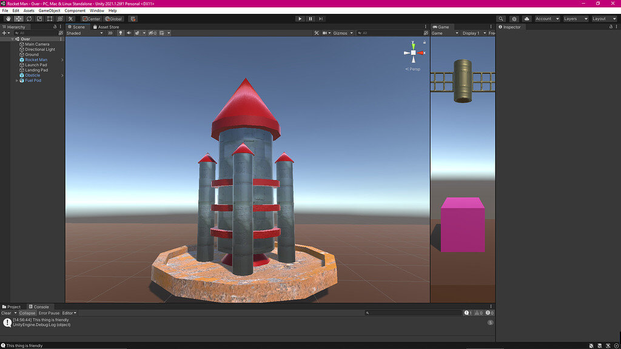Switch handle orientation from Global
Image resolution: width=621 pixels, height=349 pixels.
point(115,19)
